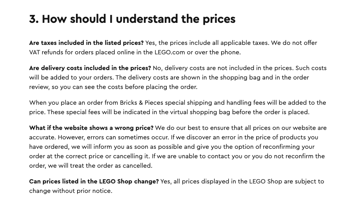This screenshot has width=355, height=211.
Task: Click the phrase "change without prior notice"
Action: click(70, 191)
